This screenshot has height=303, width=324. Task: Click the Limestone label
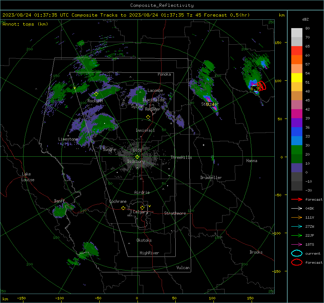click(68, 139)
